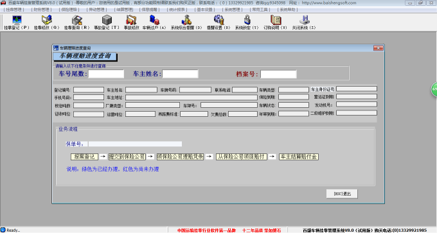This screenshot has width=437, height=233.
Task: Open the 系统综合提醒 (D) toolbar icon
Action: click(x=186, y=22)
